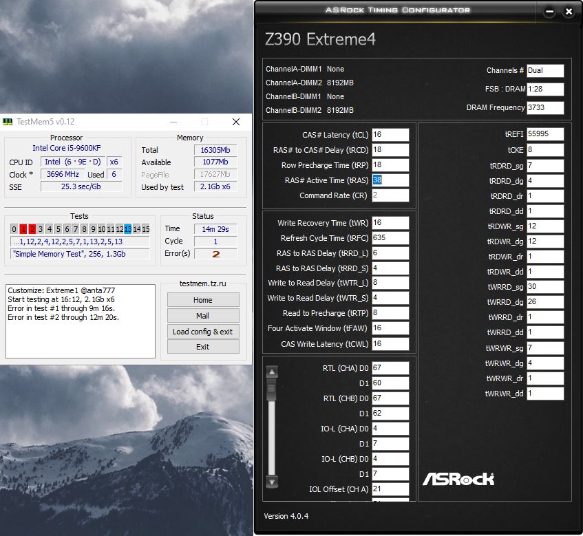
Task: Click the RTL panel scrollbar thumb
Action: pyautogui.click(x=272, y=390)
